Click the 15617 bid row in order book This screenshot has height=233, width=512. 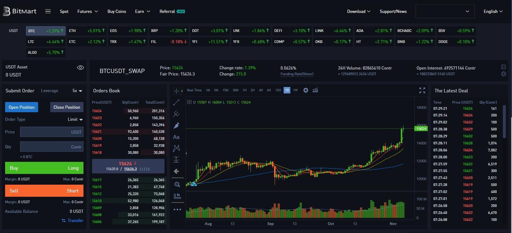pos(128,180)
